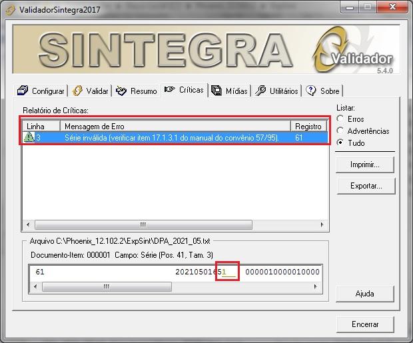413x343 pixels.
Task: Click the 0000010000010000 text in record line
Action: tap(282, 272)
